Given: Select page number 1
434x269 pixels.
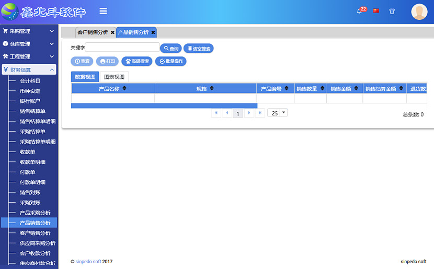Looking at the screenshot, I should 238,113.
